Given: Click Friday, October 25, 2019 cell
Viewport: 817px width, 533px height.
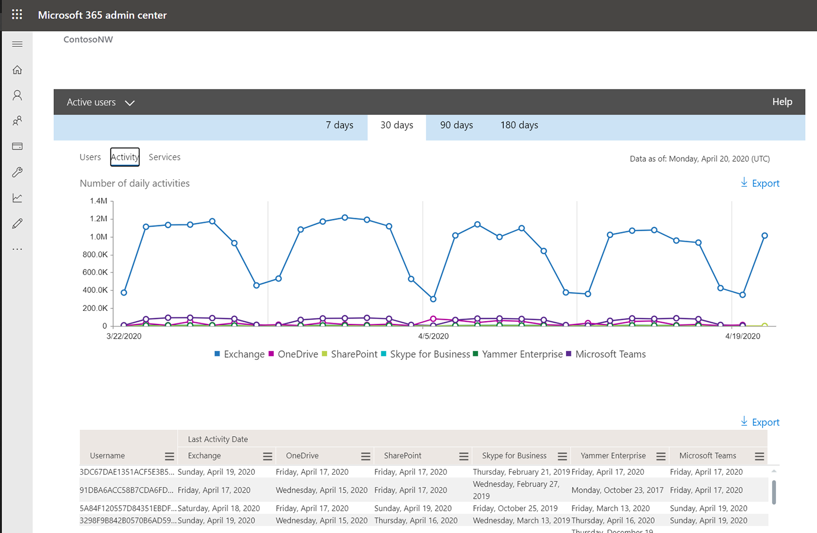Looking at the screenshot, I should tap(515, 508).
